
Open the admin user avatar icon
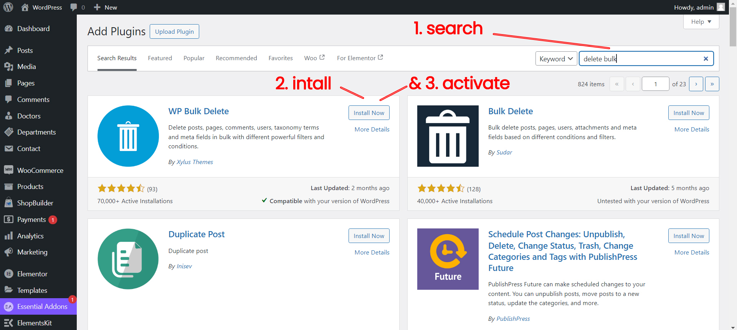coord(721,7)
